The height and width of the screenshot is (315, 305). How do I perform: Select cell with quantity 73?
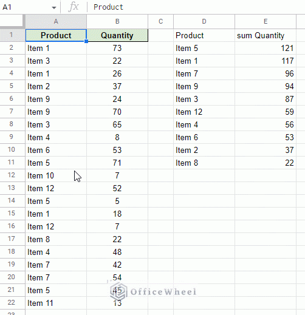[117, 48]
